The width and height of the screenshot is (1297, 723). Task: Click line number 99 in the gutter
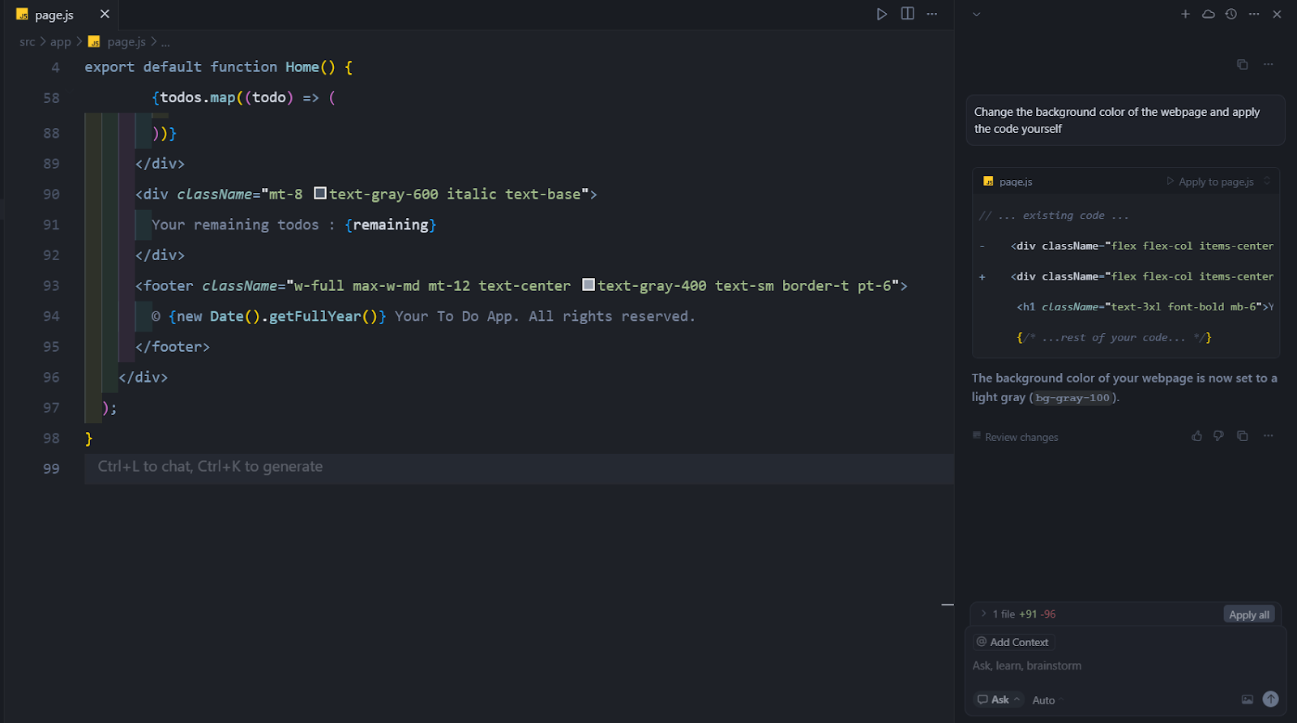tap(51, 468)
